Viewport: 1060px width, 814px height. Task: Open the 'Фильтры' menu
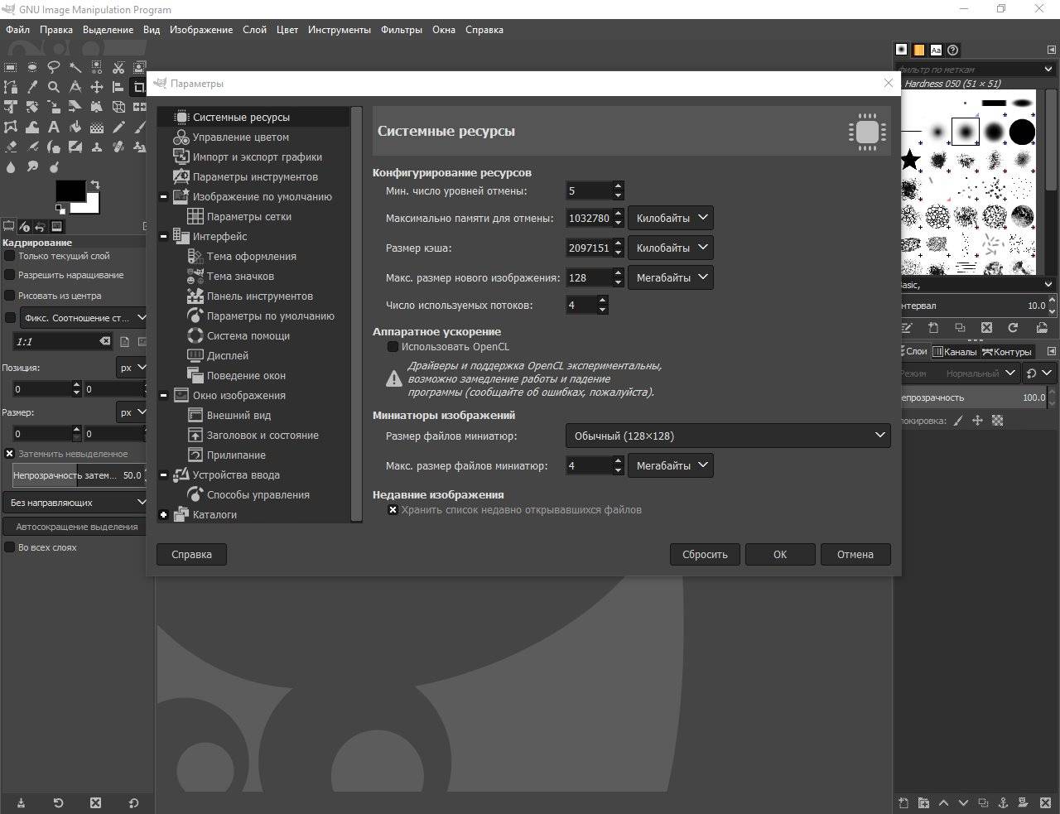pyautogui.click(x=402, y=30)
